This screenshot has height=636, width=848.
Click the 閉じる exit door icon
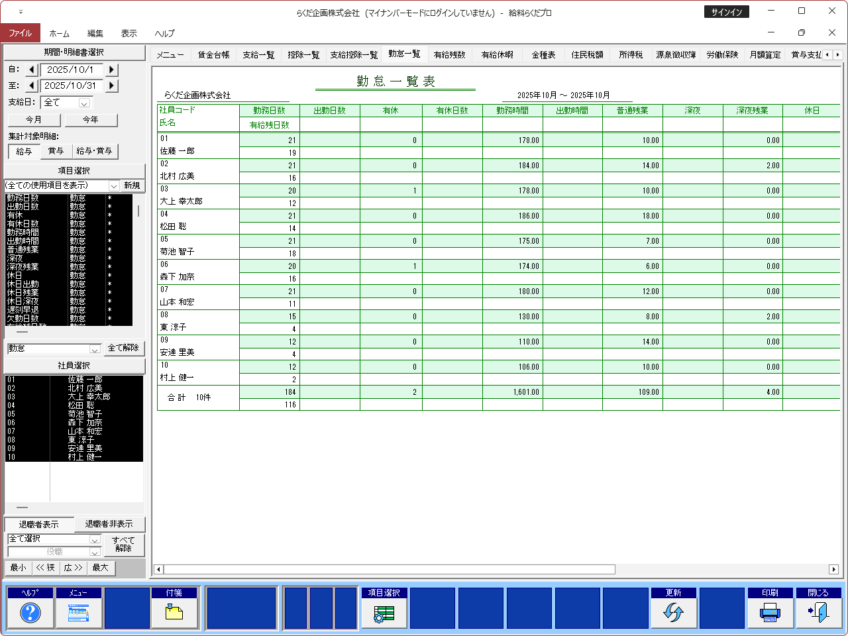click(x=818, y=613)
